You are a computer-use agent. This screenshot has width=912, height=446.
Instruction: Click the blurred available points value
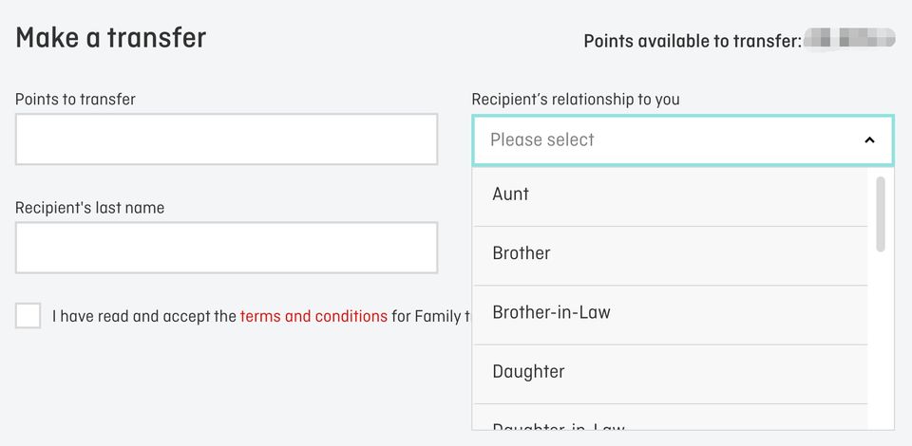tap(849, 39)
